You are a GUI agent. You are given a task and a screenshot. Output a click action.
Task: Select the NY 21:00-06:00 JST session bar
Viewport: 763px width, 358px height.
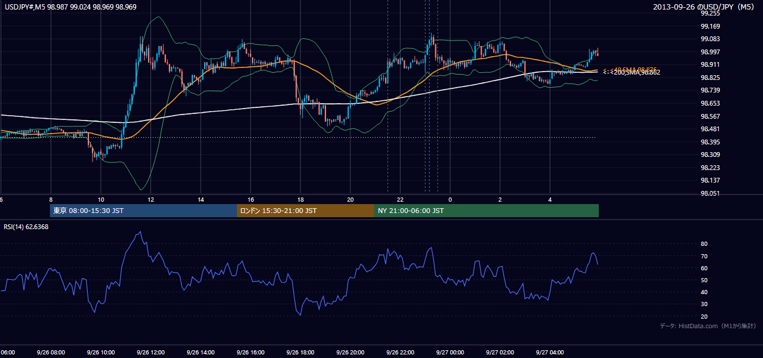(487, 211)
